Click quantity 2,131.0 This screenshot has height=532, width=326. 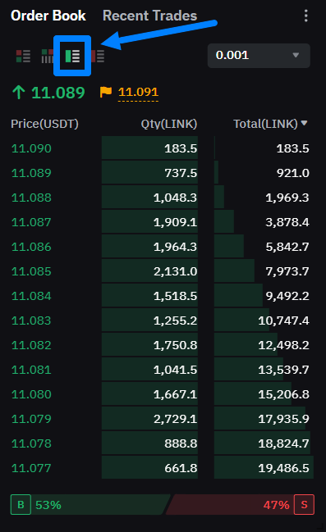pos(175,271)
